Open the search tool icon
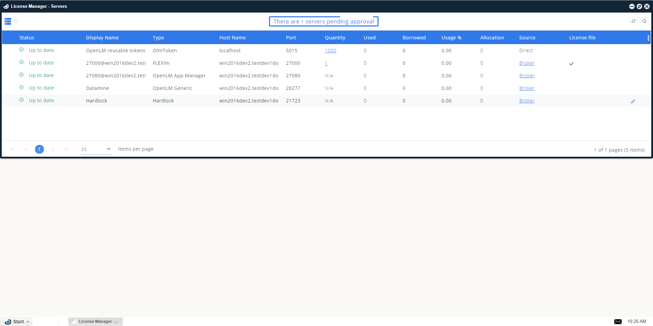 point(644,21)
